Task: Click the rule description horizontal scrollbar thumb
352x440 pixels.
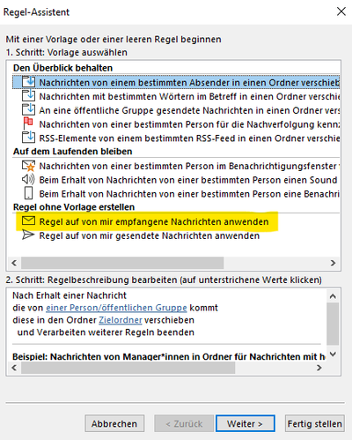Action: point(128,368)
